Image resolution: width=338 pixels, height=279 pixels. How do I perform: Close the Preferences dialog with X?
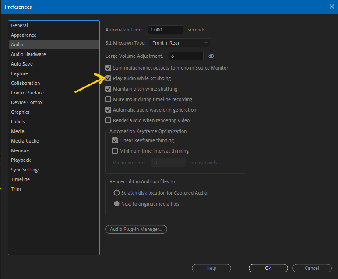331,6
